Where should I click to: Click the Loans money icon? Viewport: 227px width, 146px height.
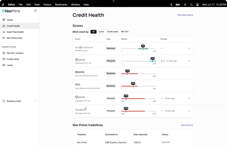[x=4, y=65]
